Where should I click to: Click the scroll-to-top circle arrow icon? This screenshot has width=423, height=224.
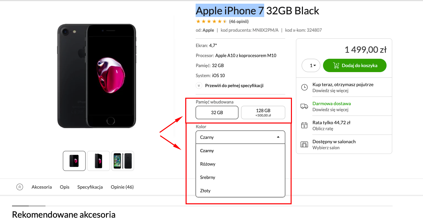20,187
